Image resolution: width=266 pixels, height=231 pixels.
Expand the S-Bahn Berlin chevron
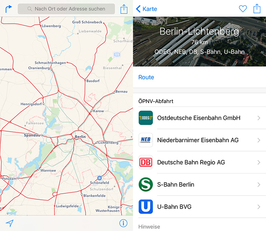(x=259, y=185)
